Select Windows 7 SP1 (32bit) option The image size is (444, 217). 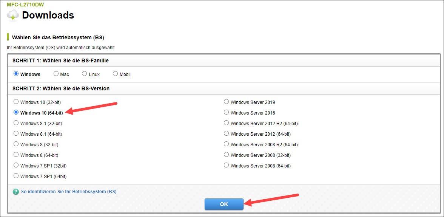[x=16, y=165]
